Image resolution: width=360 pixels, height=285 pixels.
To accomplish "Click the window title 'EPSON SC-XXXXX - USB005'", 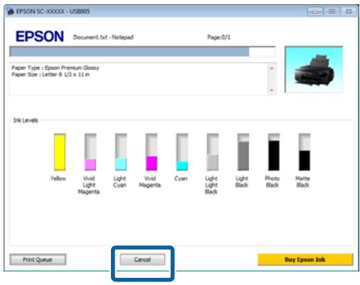I will click(x=53, y=11).
